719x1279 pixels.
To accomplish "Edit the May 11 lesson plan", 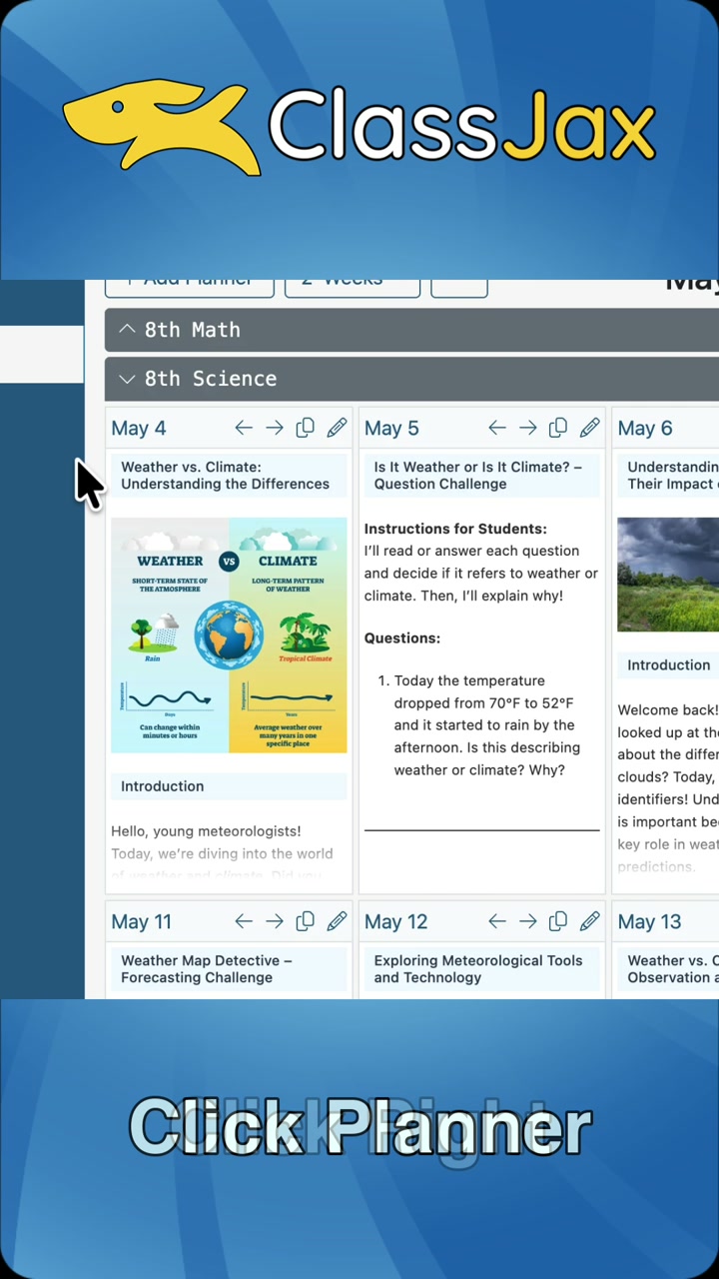I will (x=337, y=921).
